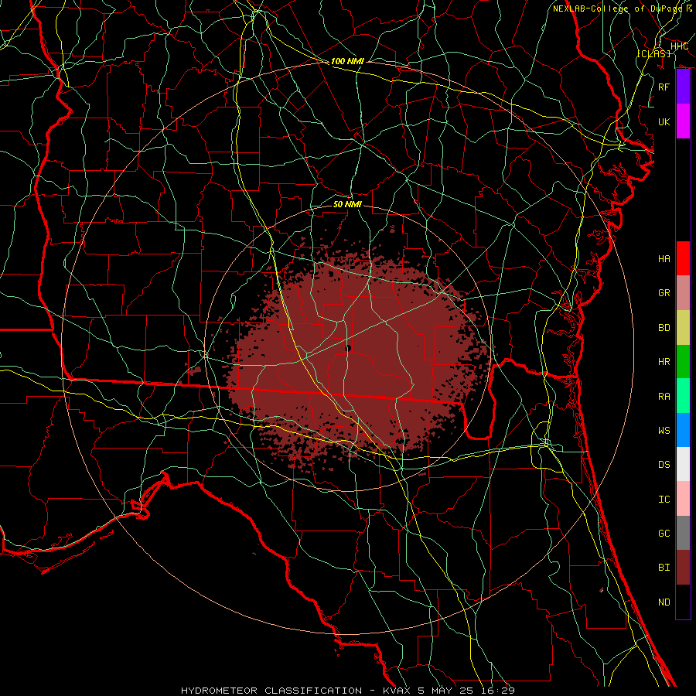Click the "RF" legend label

click(664, 87)
